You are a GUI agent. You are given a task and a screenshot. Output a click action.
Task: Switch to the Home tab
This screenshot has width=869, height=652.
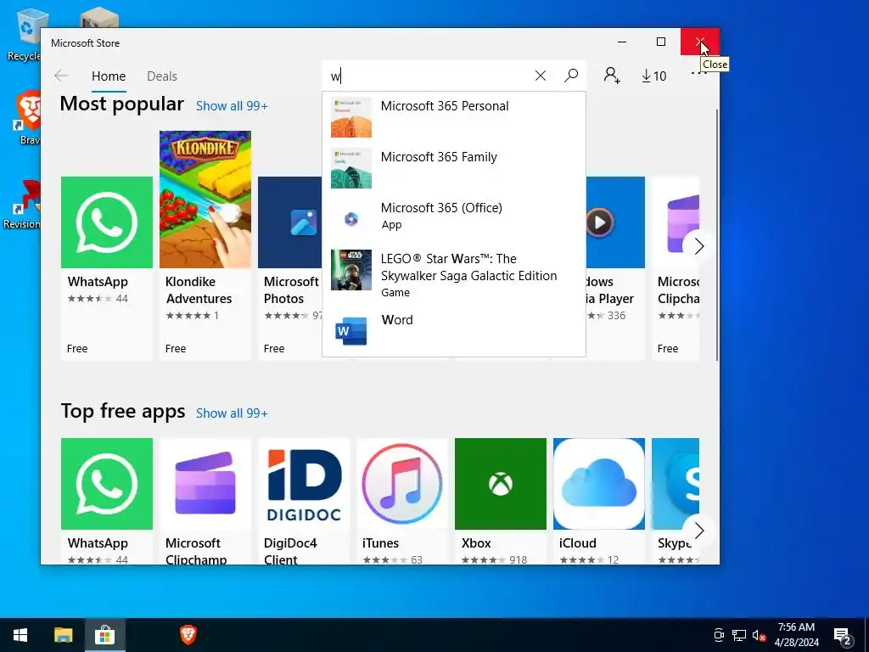coord(109,76)
